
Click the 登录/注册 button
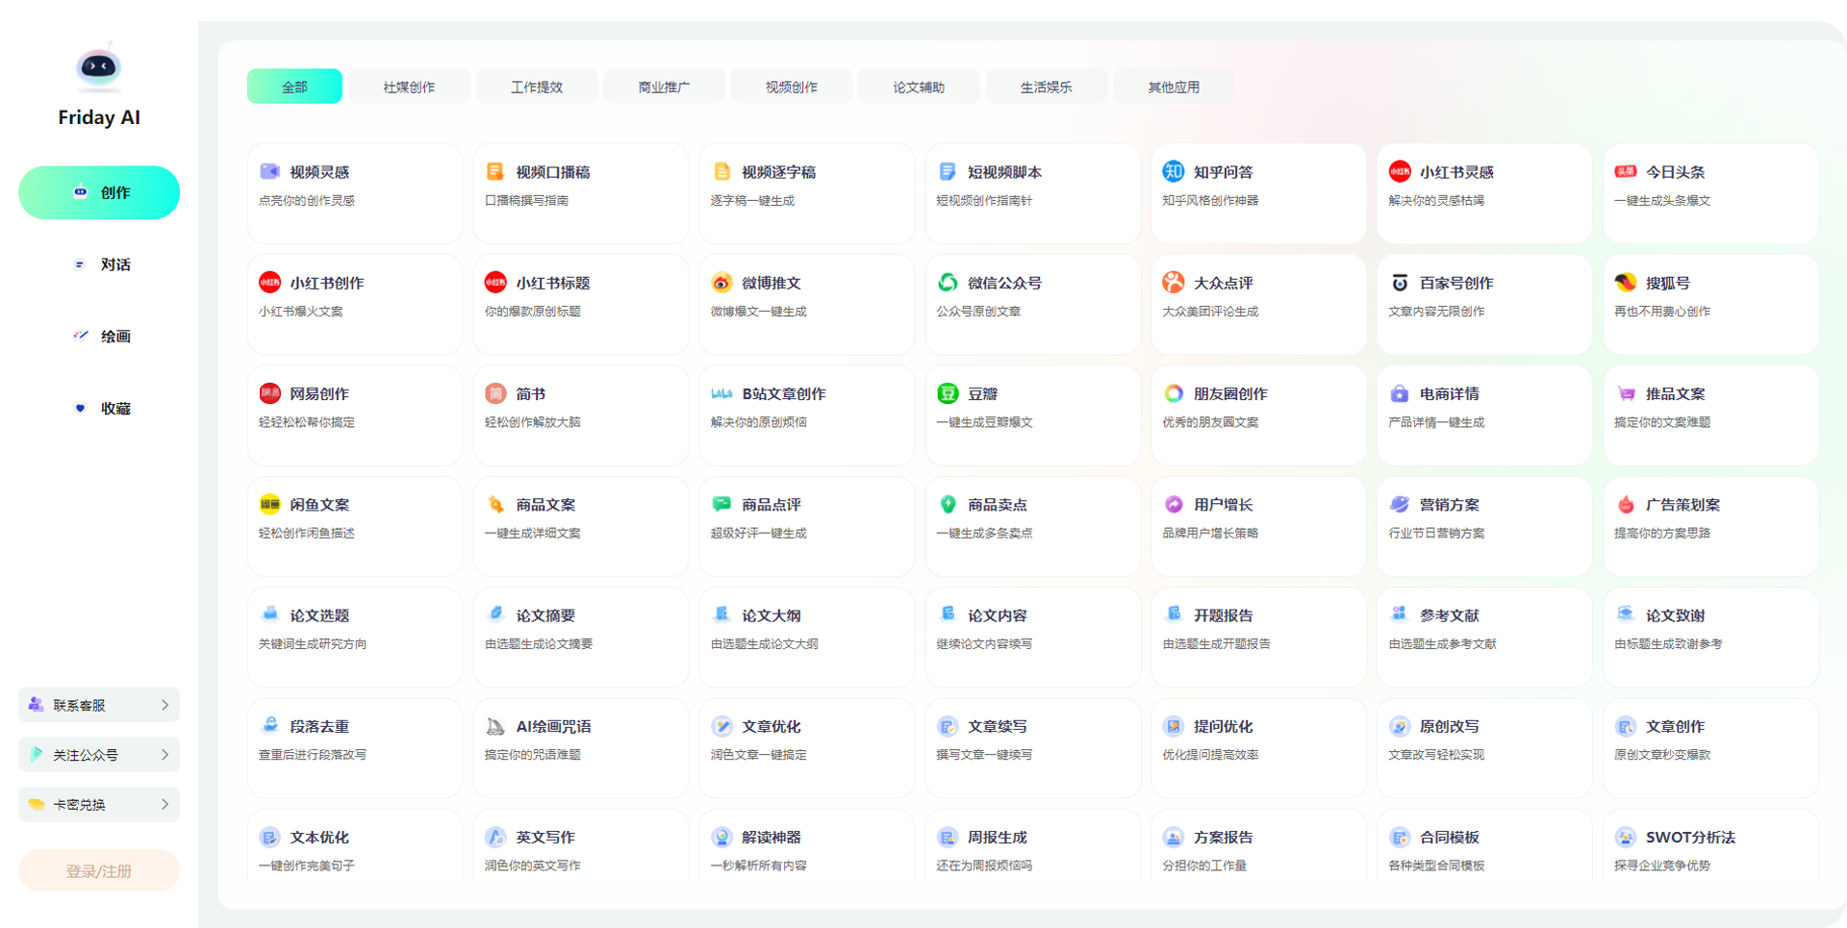point(98,871)
